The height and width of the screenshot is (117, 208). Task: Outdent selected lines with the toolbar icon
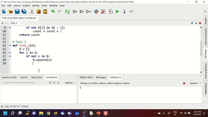[x=82, y=12]
